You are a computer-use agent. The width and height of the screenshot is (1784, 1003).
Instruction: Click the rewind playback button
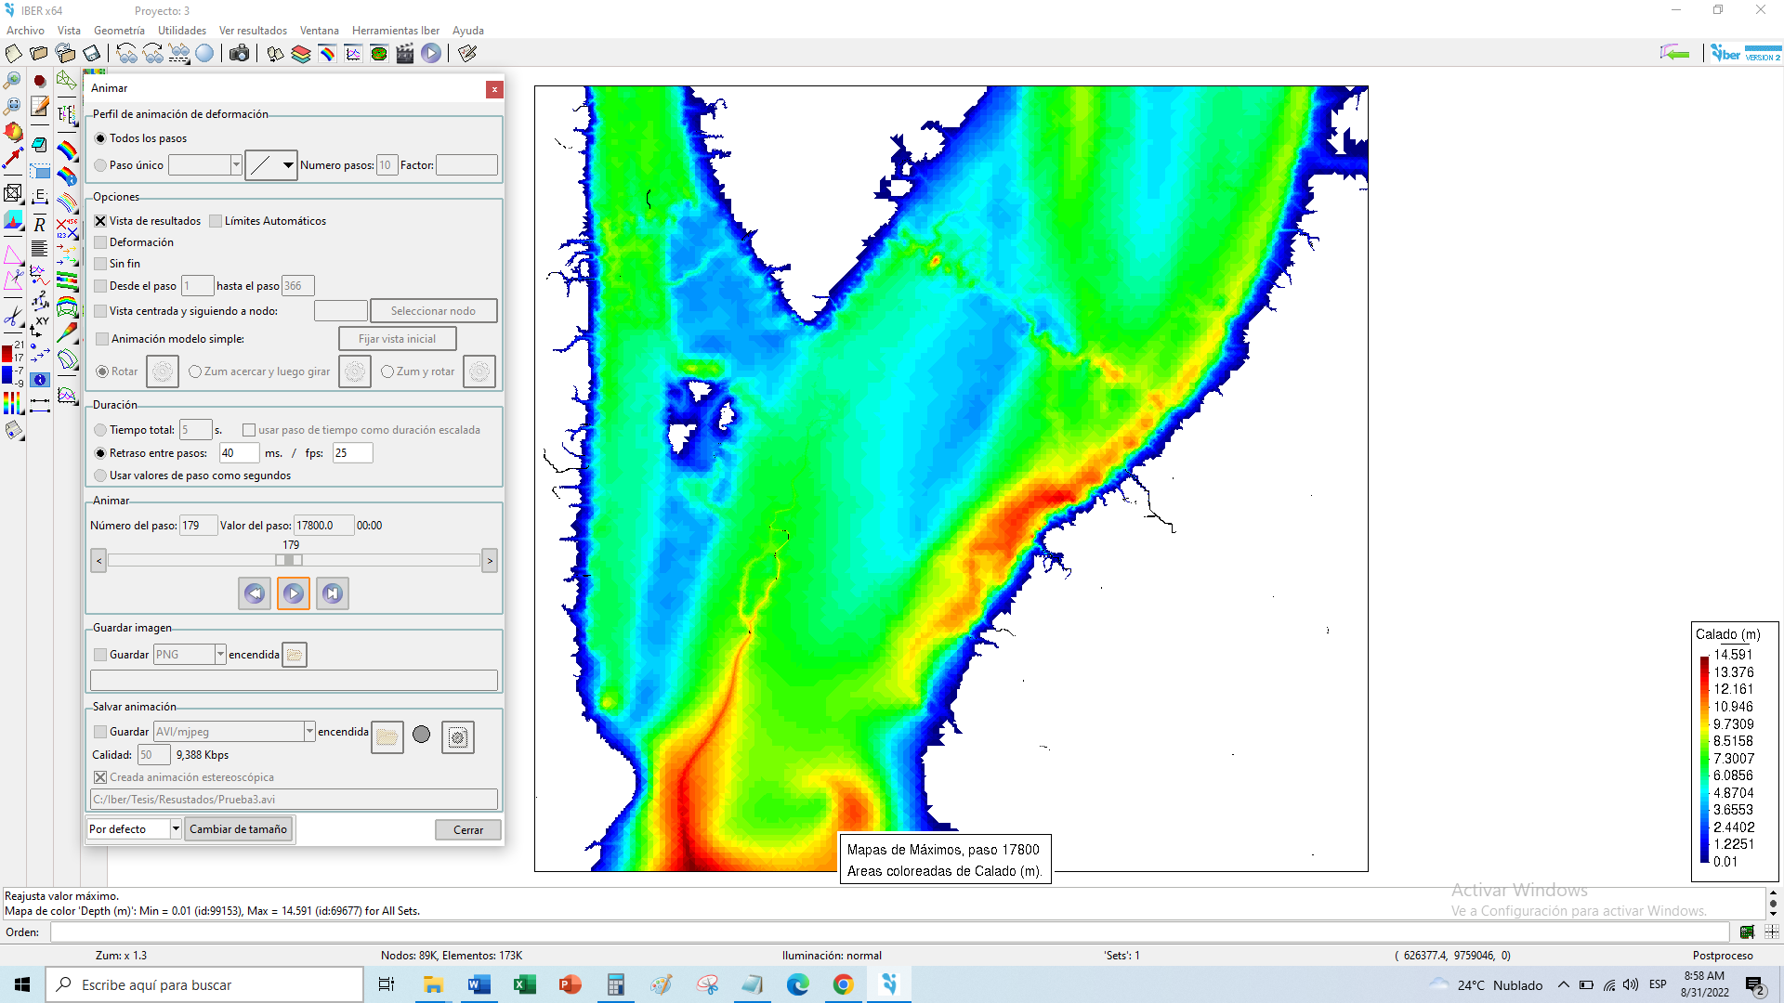(255, 593)
